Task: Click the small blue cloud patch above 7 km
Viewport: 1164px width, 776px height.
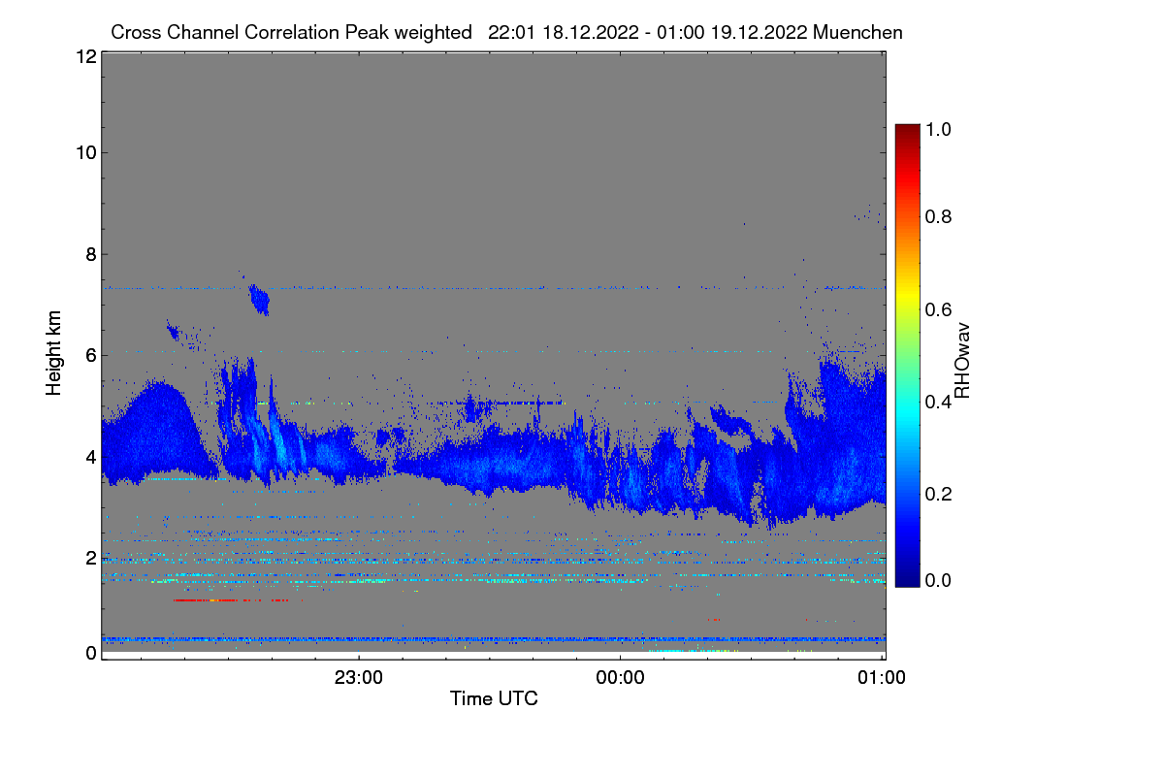Action: point(259,300)
